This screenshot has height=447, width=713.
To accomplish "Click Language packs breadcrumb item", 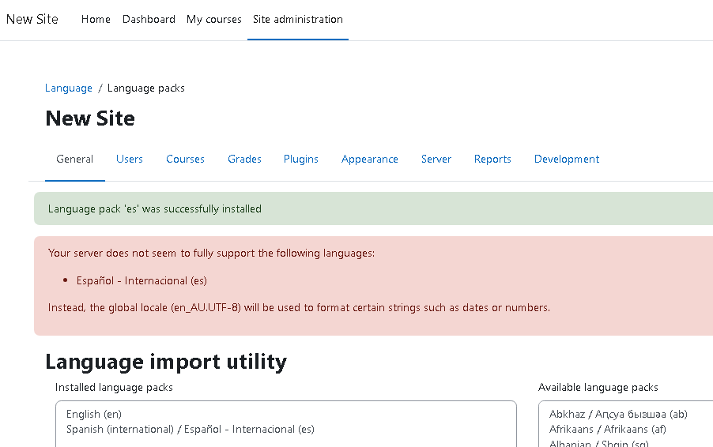I will coord(146,88).
